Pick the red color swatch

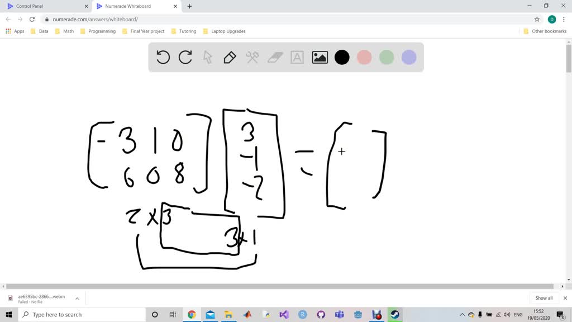[364, 57]
